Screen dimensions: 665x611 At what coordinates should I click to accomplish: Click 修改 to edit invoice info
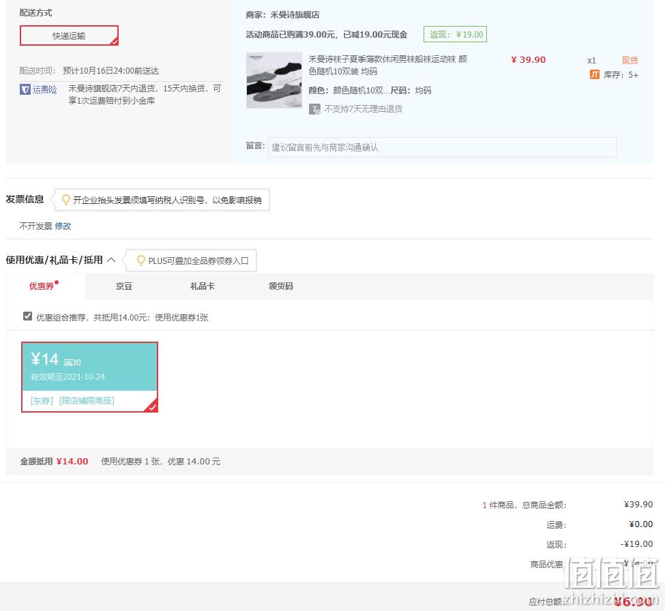(x=63, y=226)
